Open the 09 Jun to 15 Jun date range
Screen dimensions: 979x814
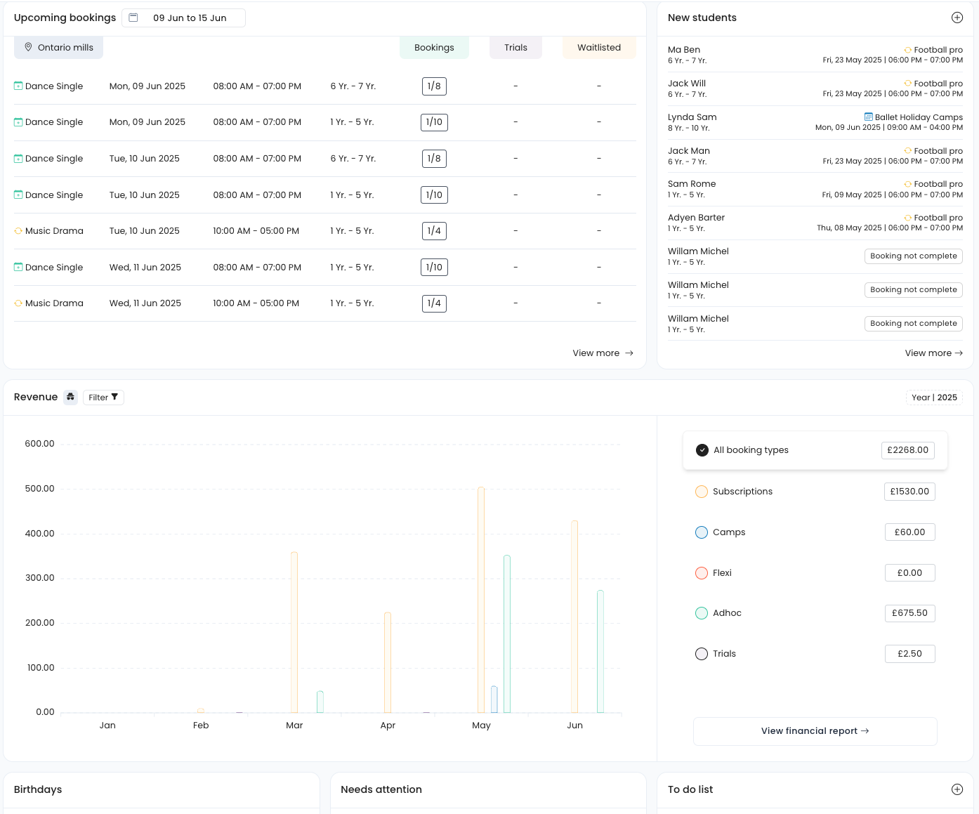[184, 18]
